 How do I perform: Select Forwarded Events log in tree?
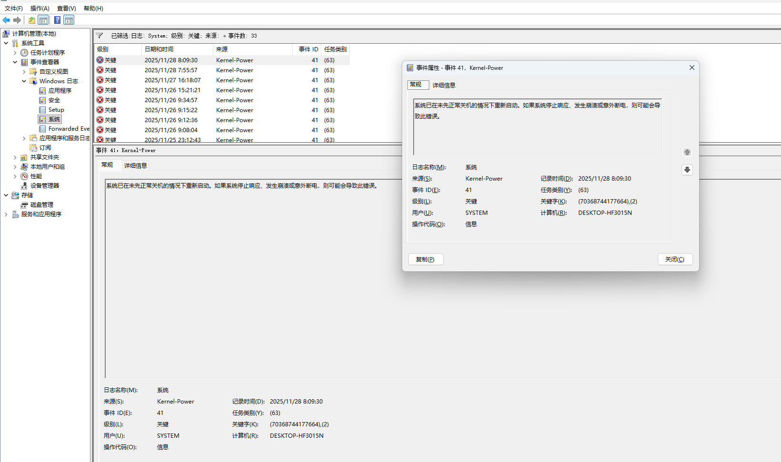(69, 129)
